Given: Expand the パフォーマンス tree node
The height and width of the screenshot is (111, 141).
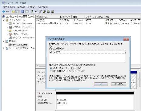Looking at the screenshot, I should [x=7, y=34].
